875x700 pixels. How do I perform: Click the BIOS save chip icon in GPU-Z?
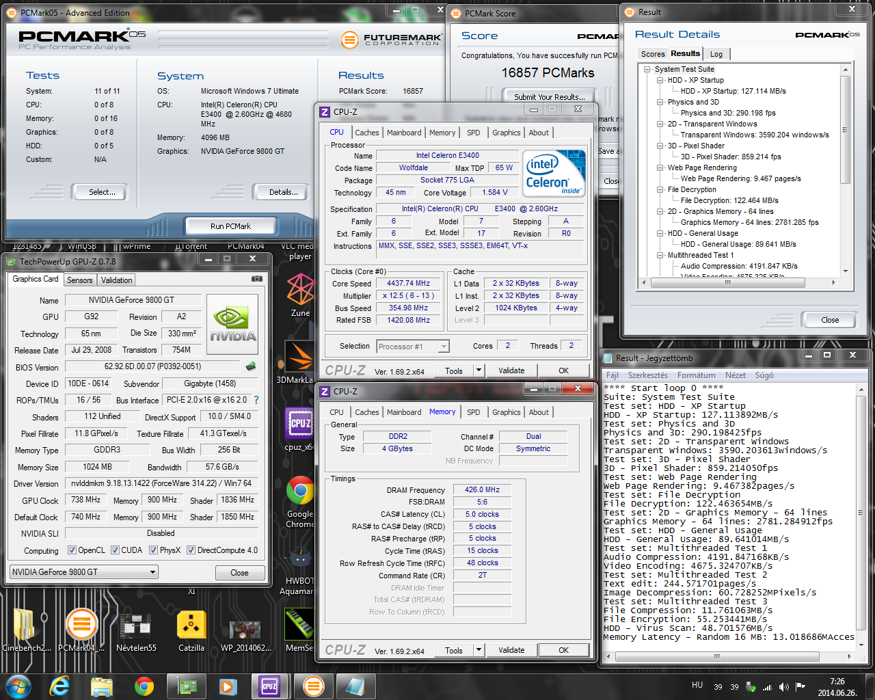[251, 366]
